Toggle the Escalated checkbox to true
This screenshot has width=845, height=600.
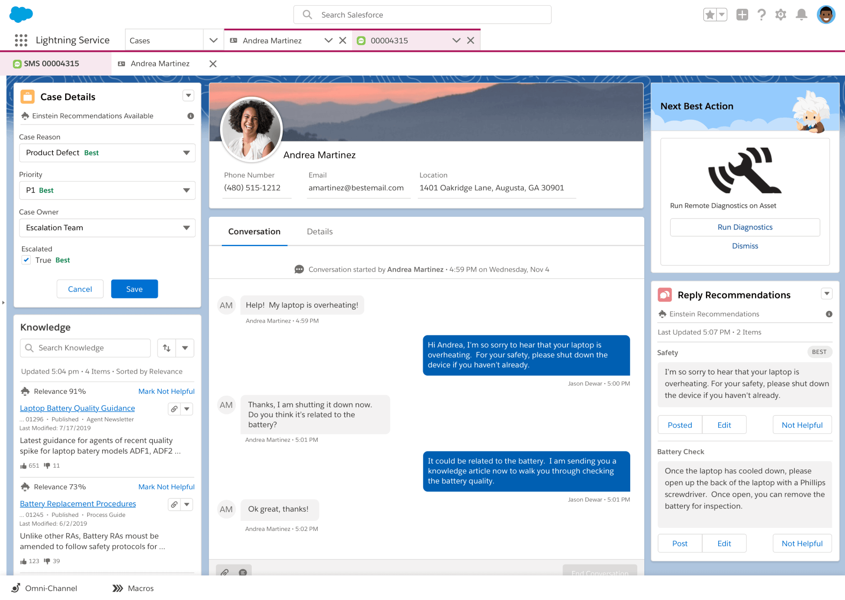(x=26, y=260)
